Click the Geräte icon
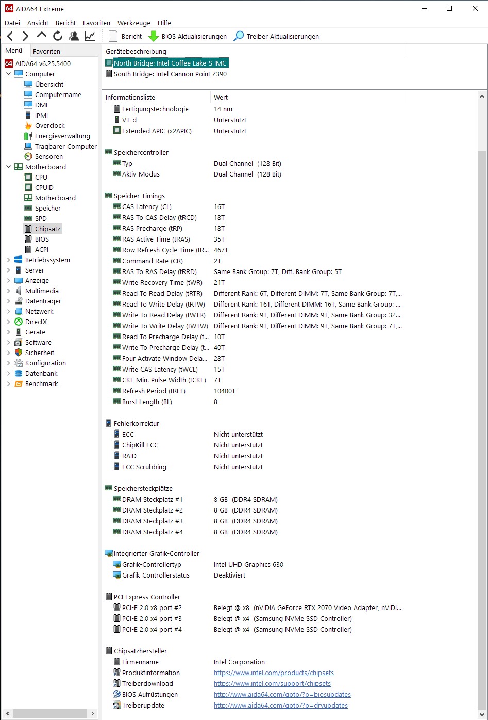Screen dimensions: 488x720 [19, 332]
